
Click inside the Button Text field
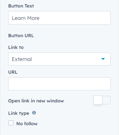tap(59, 18)
